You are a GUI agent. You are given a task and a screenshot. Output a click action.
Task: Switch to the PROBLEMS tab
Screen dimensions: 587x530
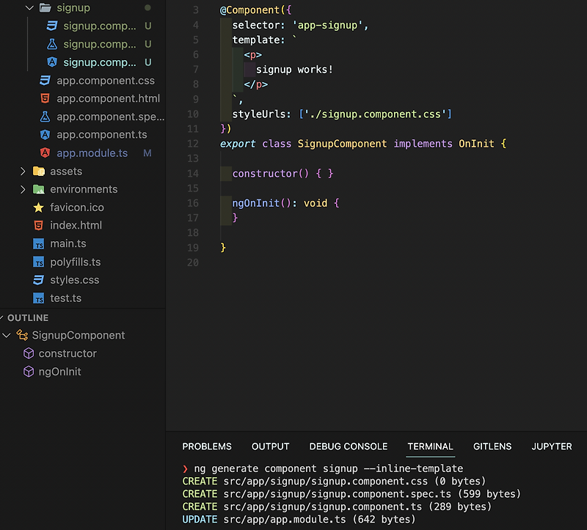click(207, 446)
